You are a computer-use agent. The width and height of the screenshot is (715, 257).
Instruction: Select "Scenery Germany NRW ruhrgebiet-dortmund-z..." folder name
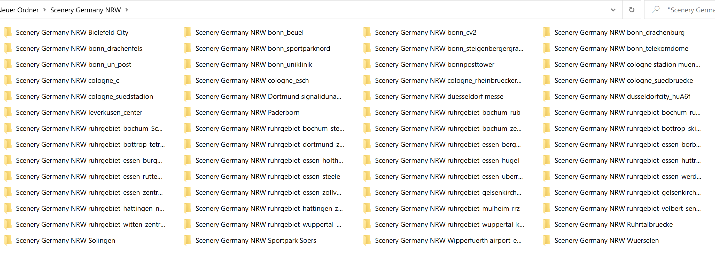269,145
